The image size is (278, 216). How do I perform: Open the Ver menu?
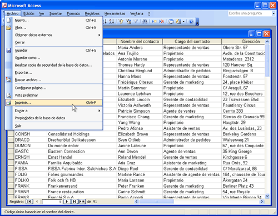[x=42, y=13]
